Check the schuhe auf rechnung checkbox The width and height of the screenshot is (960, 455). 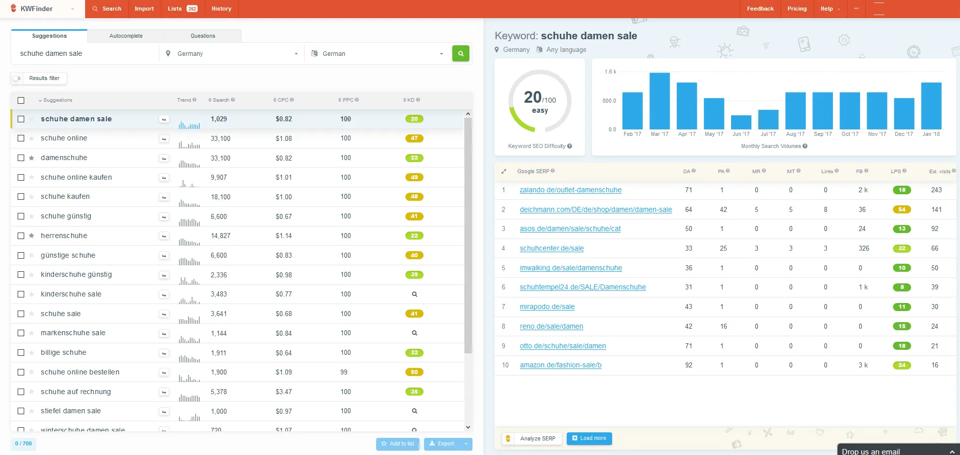pos(21,392)
